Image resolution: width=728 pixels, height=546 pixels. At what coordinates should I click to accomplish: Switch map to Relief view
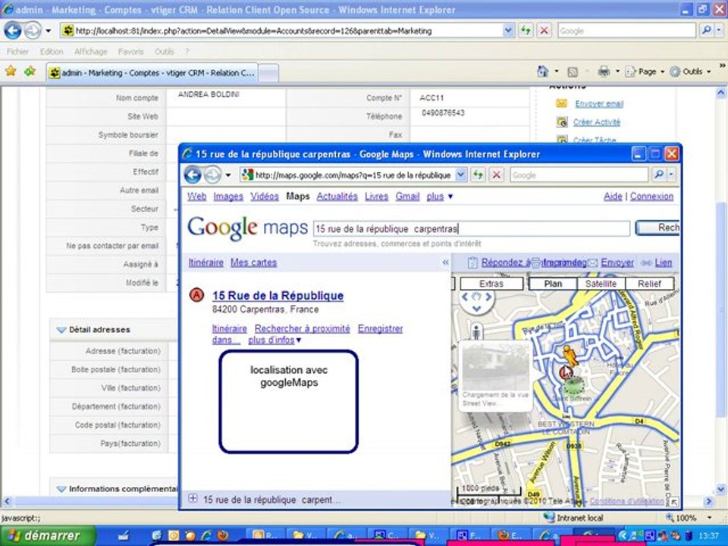click(649, 284)
